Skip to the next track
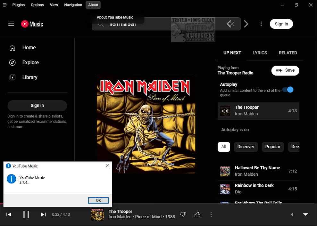 (x=44, y=214)
